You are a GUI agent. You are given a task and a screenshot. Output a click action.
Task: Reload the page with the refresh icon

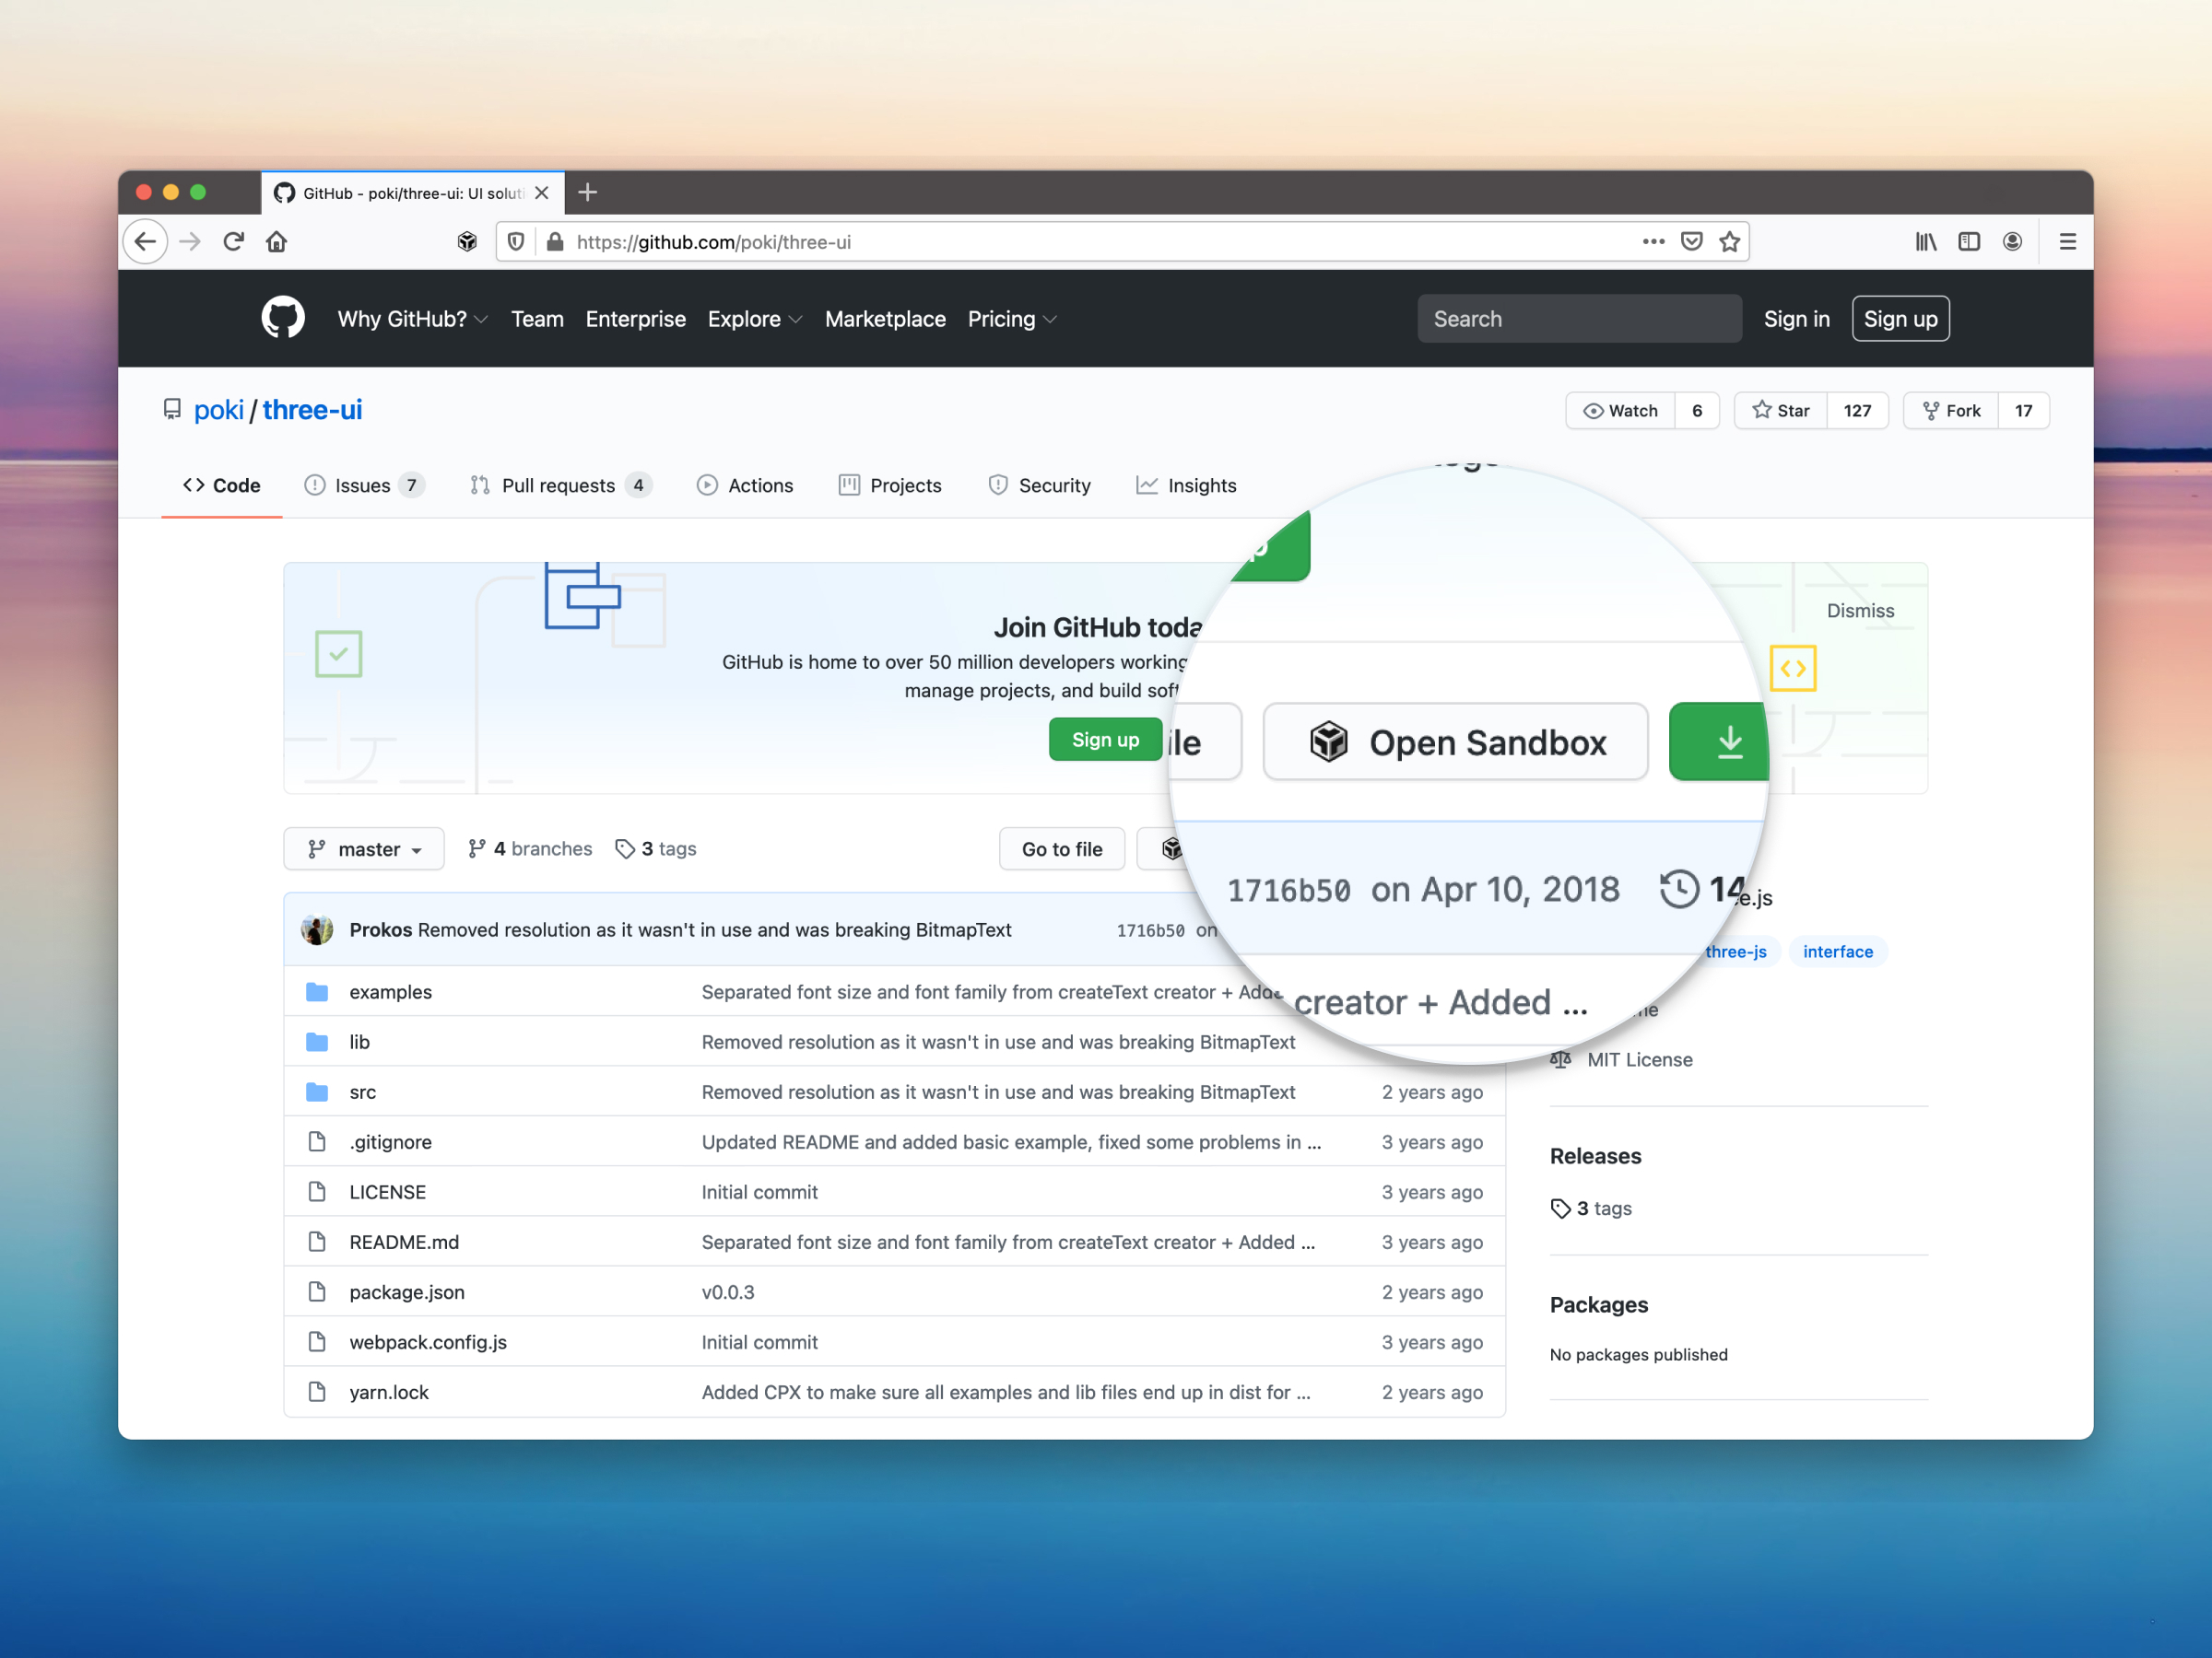pos(233,242)
